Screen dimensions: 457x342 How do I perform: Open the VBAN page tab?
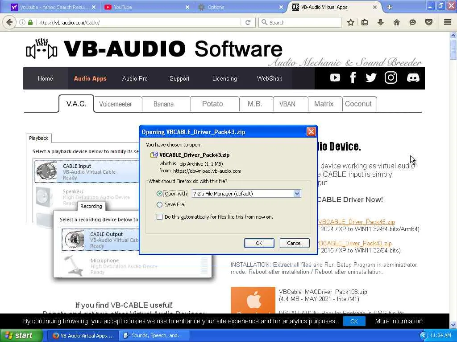[x=291, y=104]
